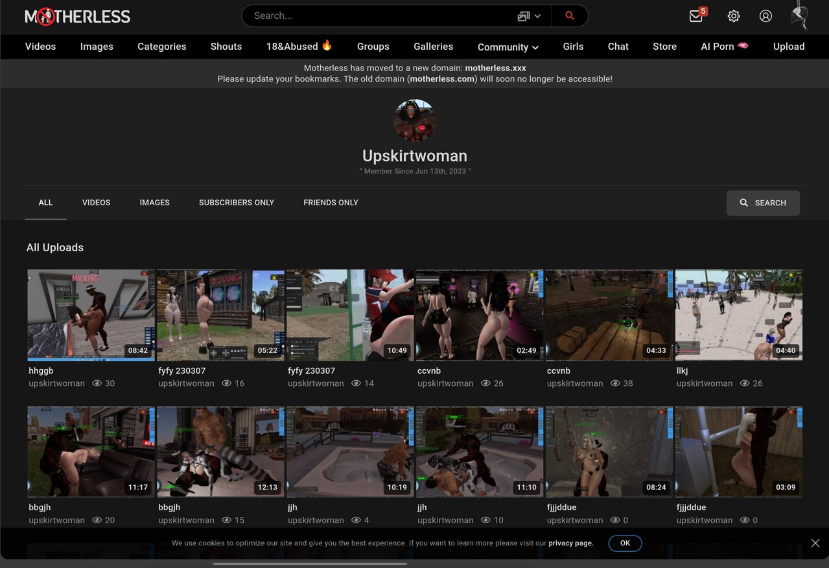
Task: Click Upload in the navigation bar
Action: 789,47
